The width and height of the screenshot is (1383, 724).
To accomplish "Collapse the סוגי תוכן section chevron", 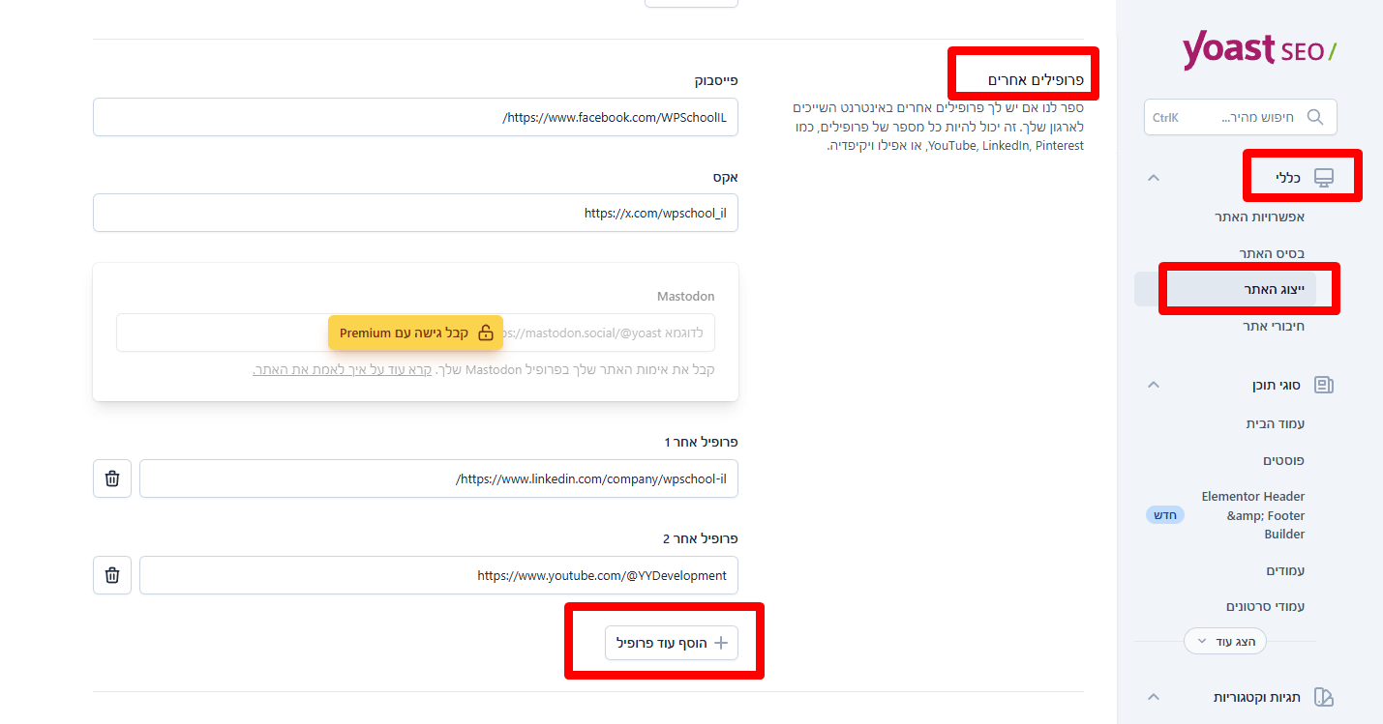I will [1153, 385].
